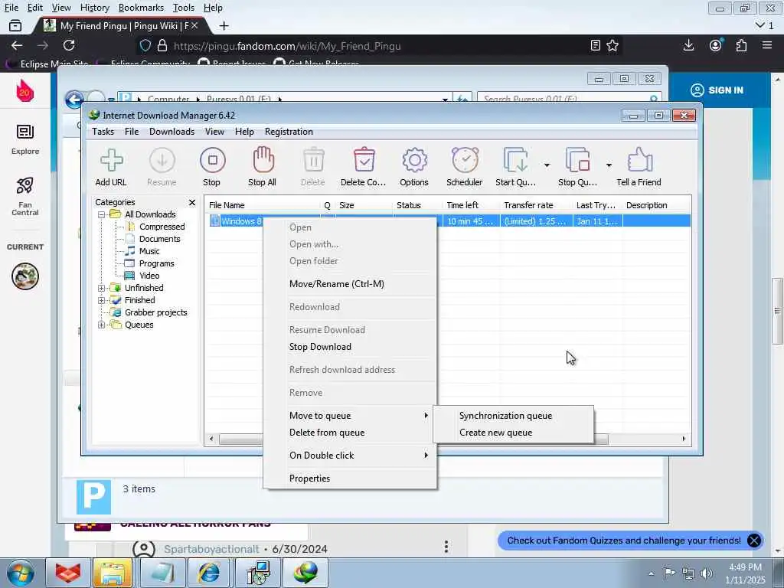Open the Registration menu in IDM
The image size is (784, 588).
pyautogui.click(x=289, y=132)
